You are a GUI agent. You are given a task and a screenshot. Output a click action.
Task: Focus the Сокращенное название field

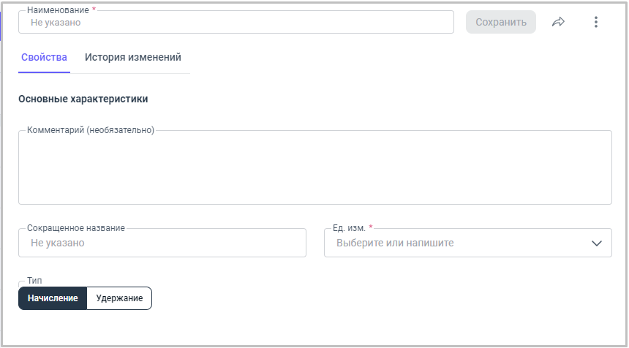[162, 243]
